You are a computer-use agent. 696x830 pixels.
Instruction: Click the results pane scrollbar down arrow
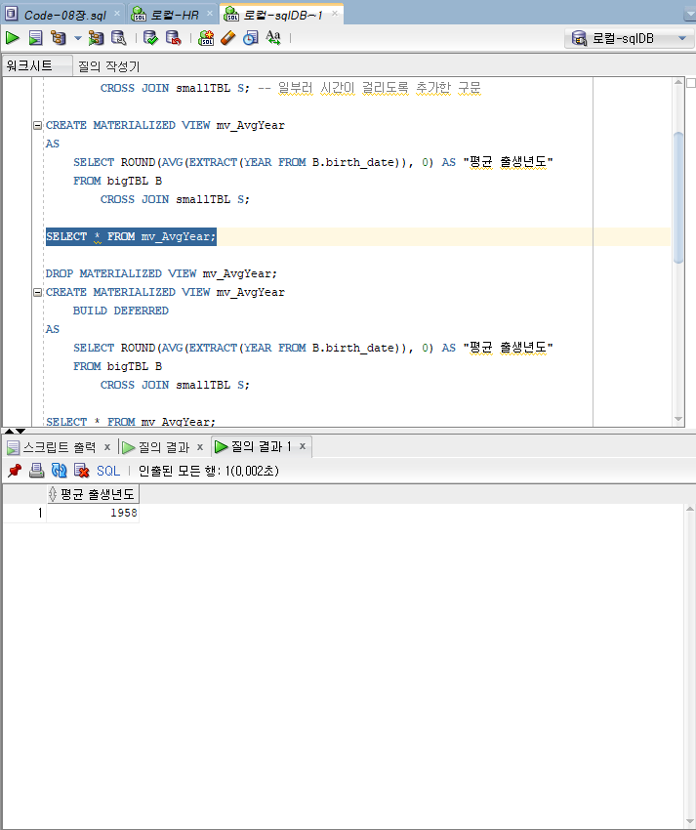[689, 820]
